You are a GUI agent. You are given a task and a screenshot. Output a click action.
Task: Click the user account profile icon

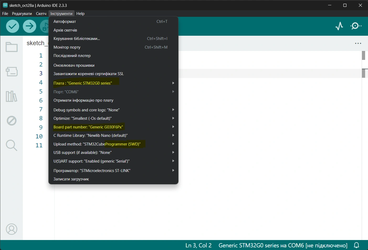pyautogui.click(x=12, y=229)
